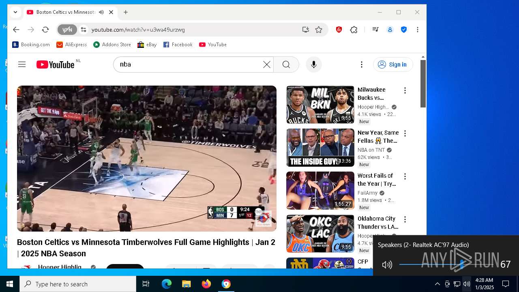Open File Explorer from taskbar
519x292 pixels.
186,284
